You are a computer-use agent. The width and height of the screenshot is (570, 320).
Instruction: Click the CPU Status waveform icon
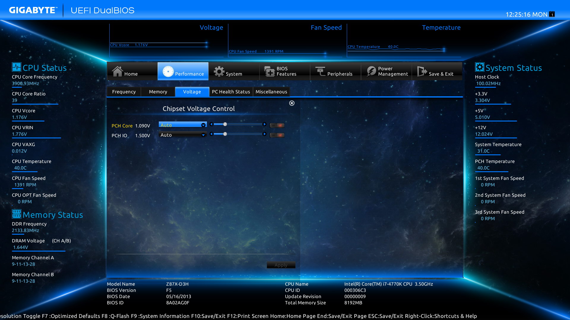tap(17, 67)
